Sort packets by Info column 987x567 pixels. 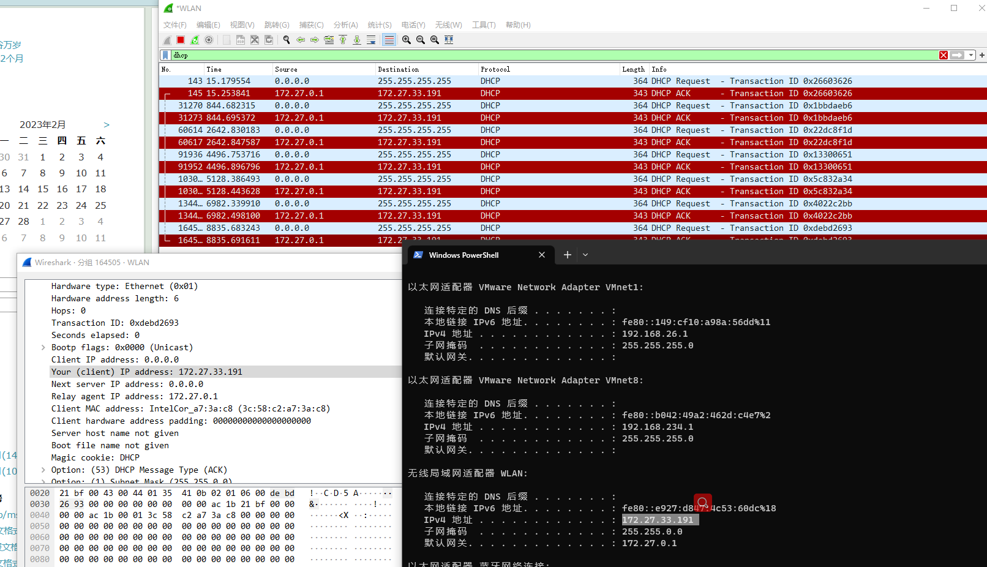[x=817, y=69]
